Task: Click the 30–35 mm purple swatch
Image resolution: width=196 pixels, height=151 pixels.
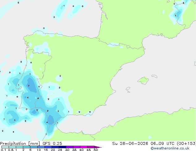Action: click(69, 147)
